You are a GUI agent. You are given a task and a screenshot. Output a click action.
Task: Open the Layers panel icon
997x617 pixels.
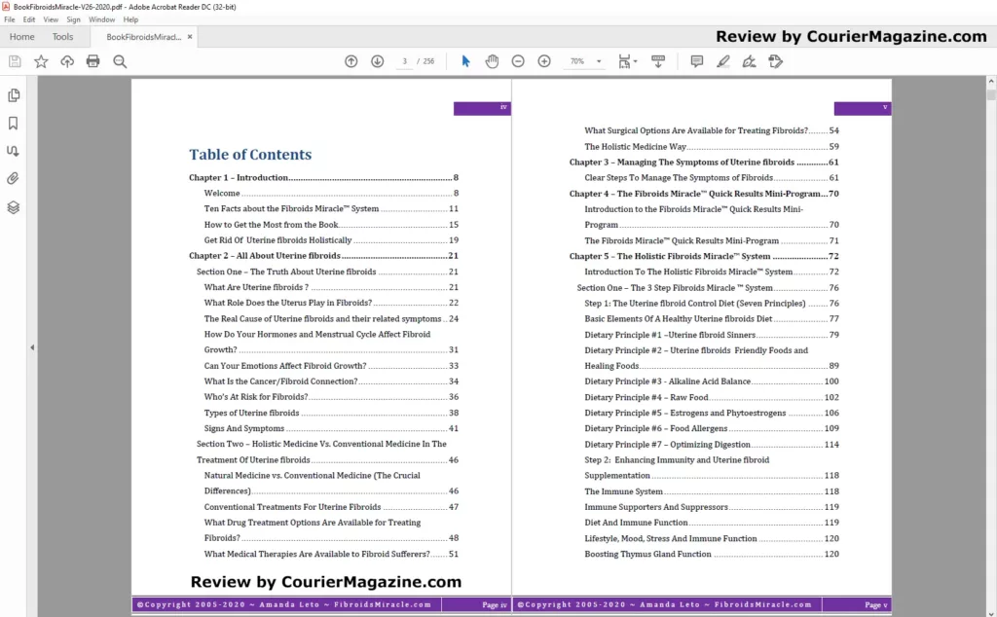pos(14,208)
